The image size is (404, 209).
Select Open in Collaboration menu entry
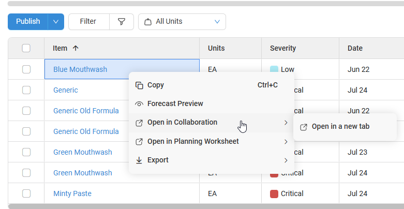point(211,123)
